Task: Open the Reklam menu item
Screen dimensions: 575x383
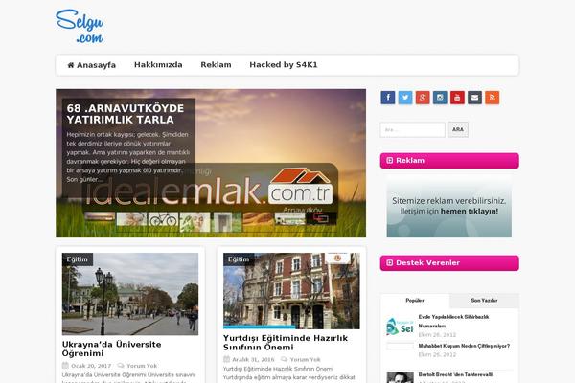Action: (216, 65)
